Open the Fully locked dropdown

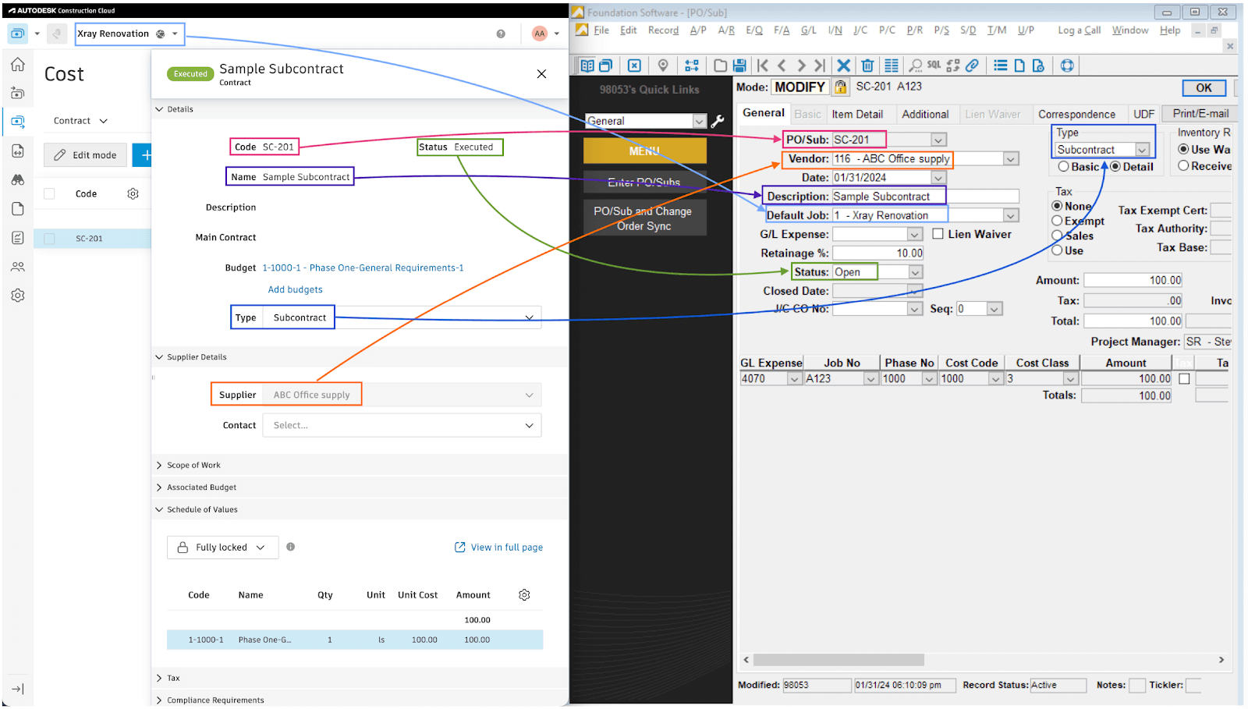tap(222, 548)
